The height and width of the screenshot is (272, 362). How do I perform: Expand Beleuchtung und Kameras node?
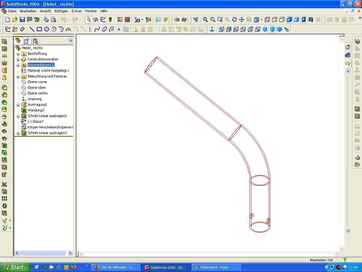[18, 77]
